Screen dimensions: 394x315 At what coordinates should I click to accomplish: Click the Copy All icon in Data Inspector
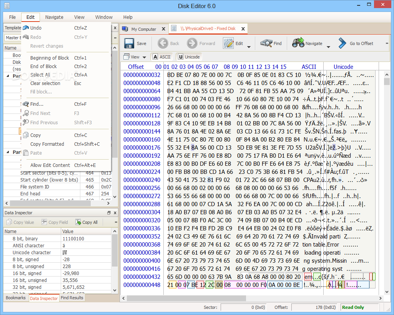pyautogui.click(x=78, y=222)
